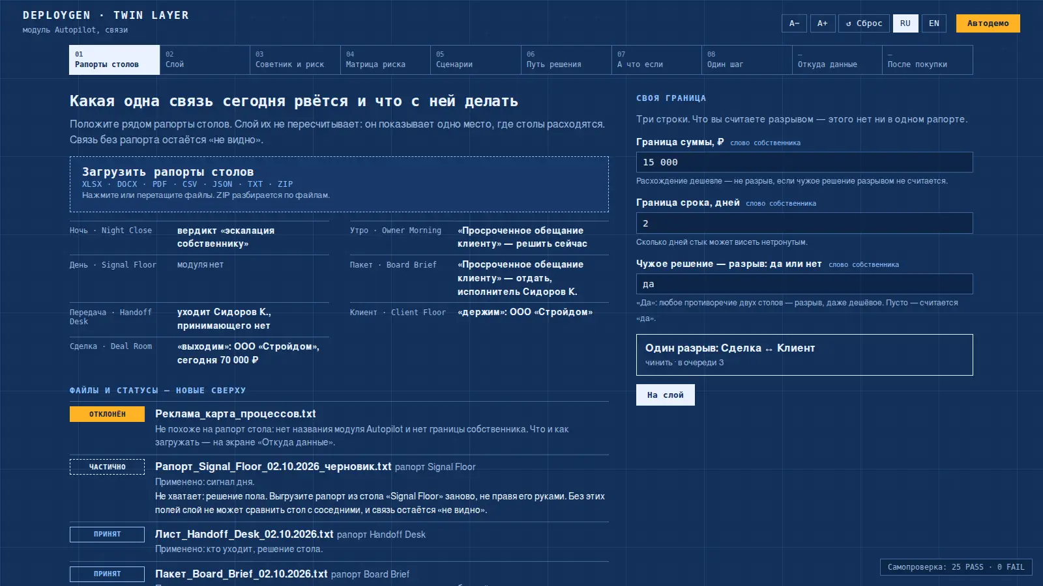Click 'ПРИНЯТ' badge for Пакет_Board_Brief file
1043x586 pixels.
click(107, 574)
